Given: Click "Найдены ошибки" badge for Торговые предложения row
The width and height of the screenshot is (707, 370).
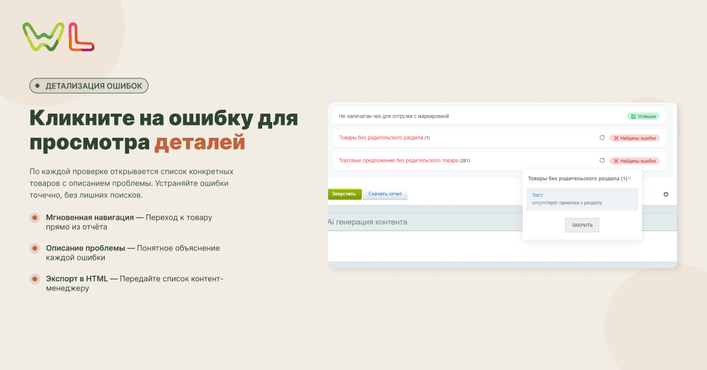Looking at the screenshot, I should click(x=635, y=160).
